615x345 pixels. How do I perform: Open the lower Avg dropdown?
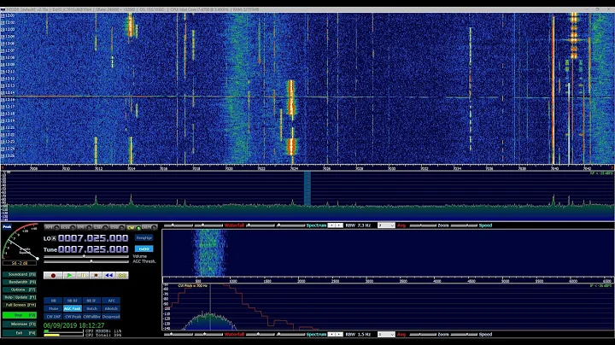386,335
